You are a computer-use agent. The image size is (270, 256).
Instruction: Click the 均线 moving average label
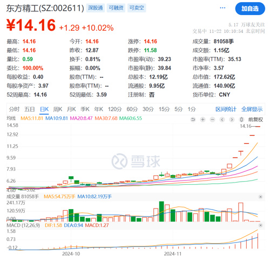(11, 119)
